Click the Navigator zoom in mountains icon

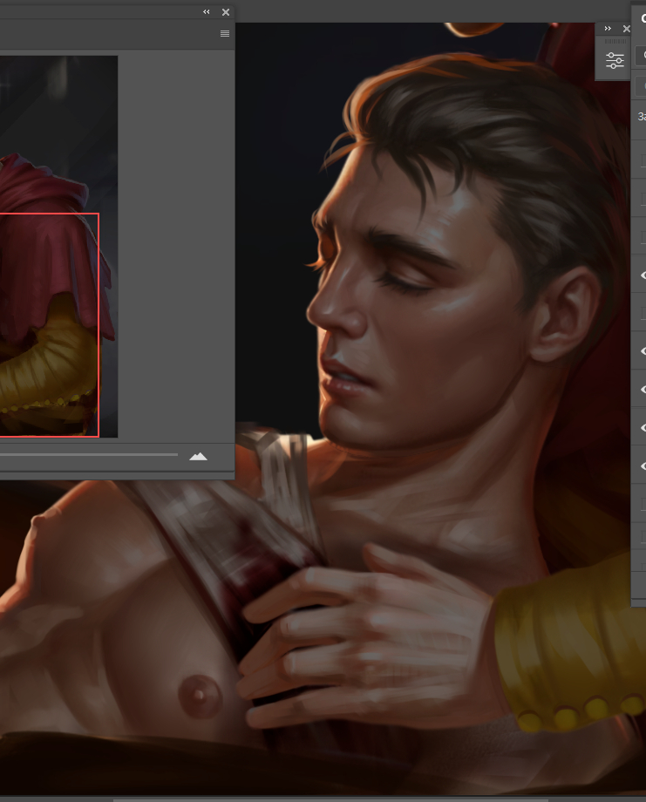coord(199,456)
